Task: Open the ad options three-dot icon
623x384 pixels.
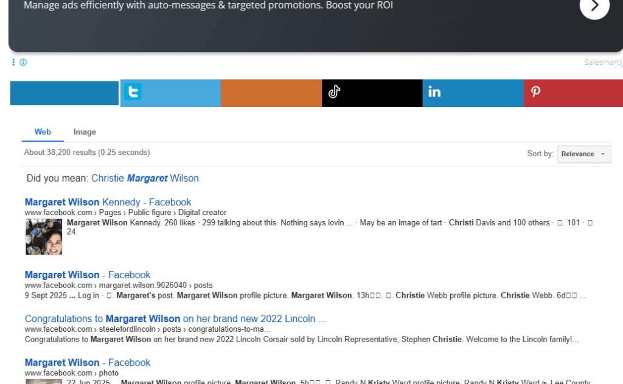Action: point(13,63)
